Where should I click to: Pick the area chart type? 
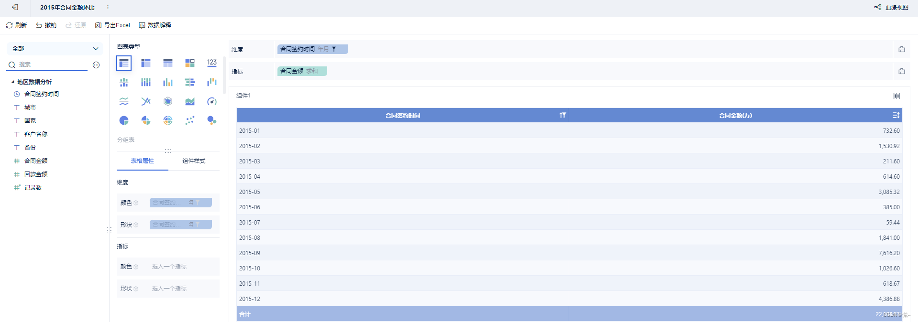190,101
